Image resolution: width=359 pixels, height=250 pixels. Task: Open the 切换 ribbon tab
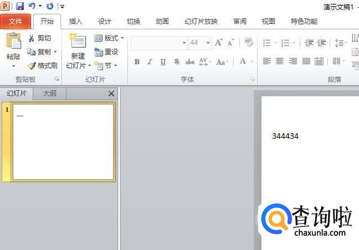133,21
